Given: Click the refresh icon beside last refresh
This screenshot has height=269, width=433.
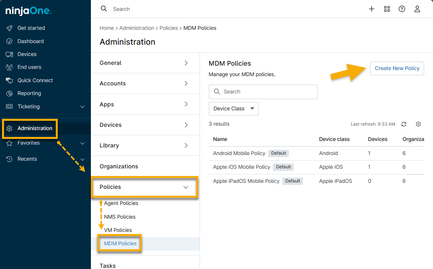Looking at the screenshot, I should (x=404, y=124).
